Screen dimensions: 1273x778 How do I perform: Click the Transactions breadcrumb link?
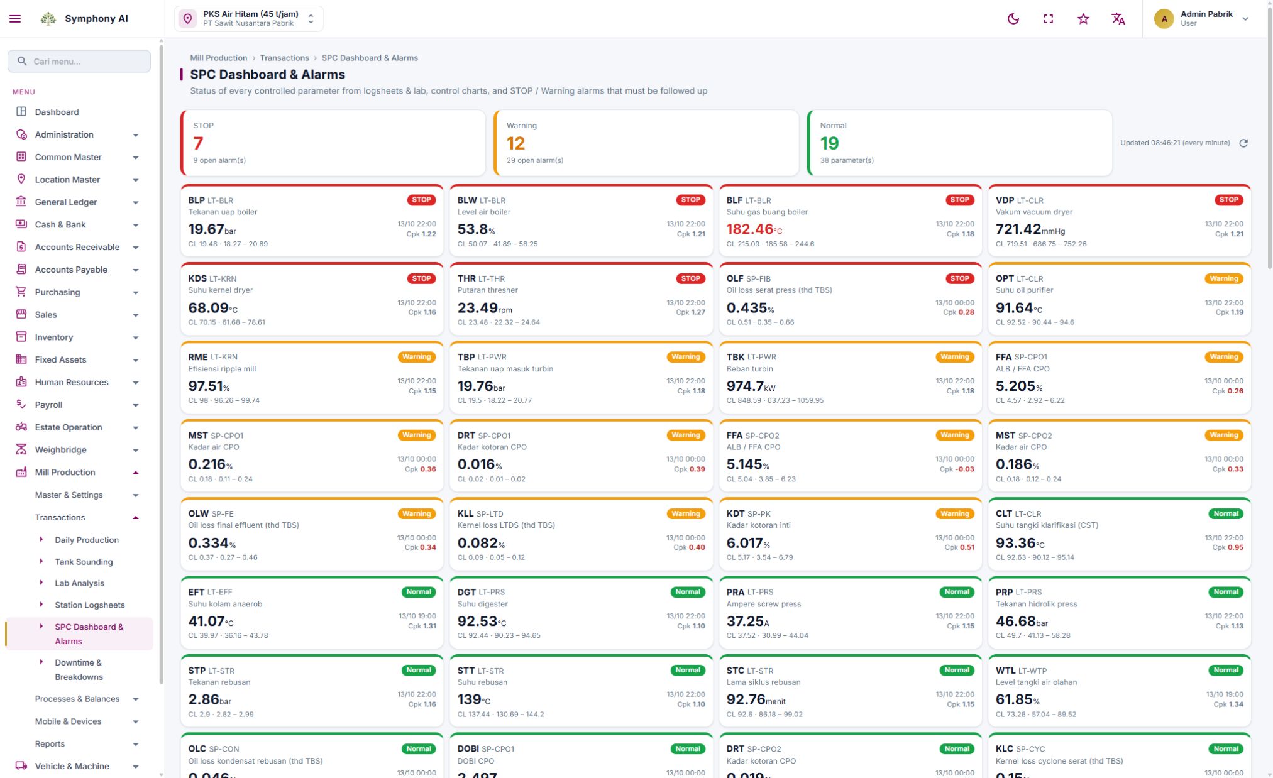point(284,58)
